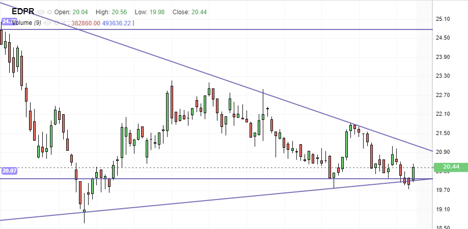Hide the Volume indicator with its eye icon

pyautogui.click(x=46, y=23)
